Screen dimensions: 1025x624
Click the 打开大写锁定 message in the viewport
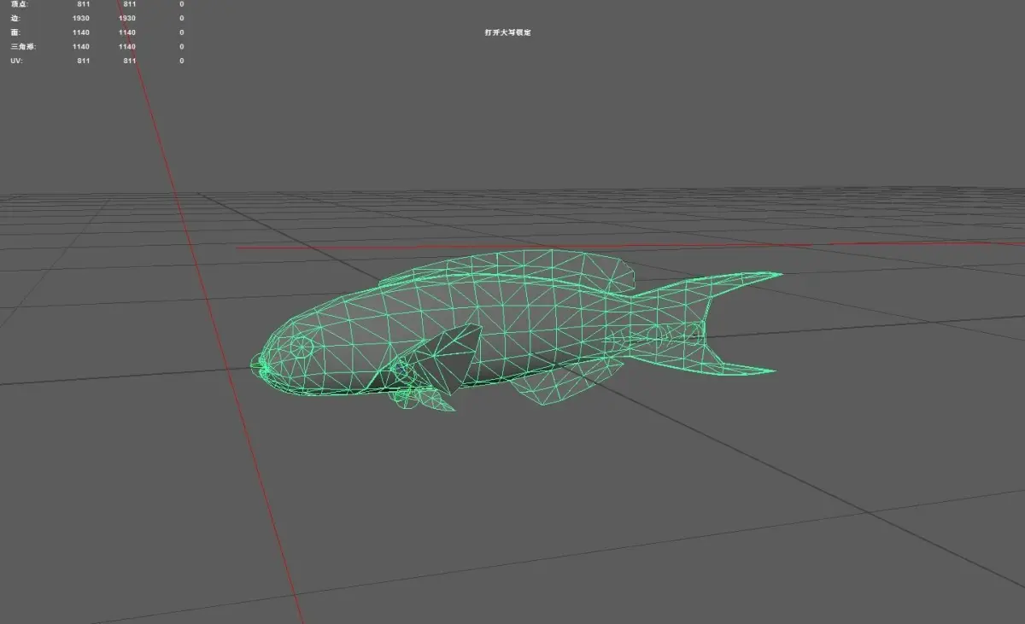pos(507,32)
